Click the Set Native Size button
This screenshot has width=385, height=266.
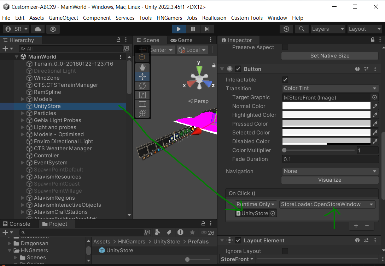coord(330,56)
